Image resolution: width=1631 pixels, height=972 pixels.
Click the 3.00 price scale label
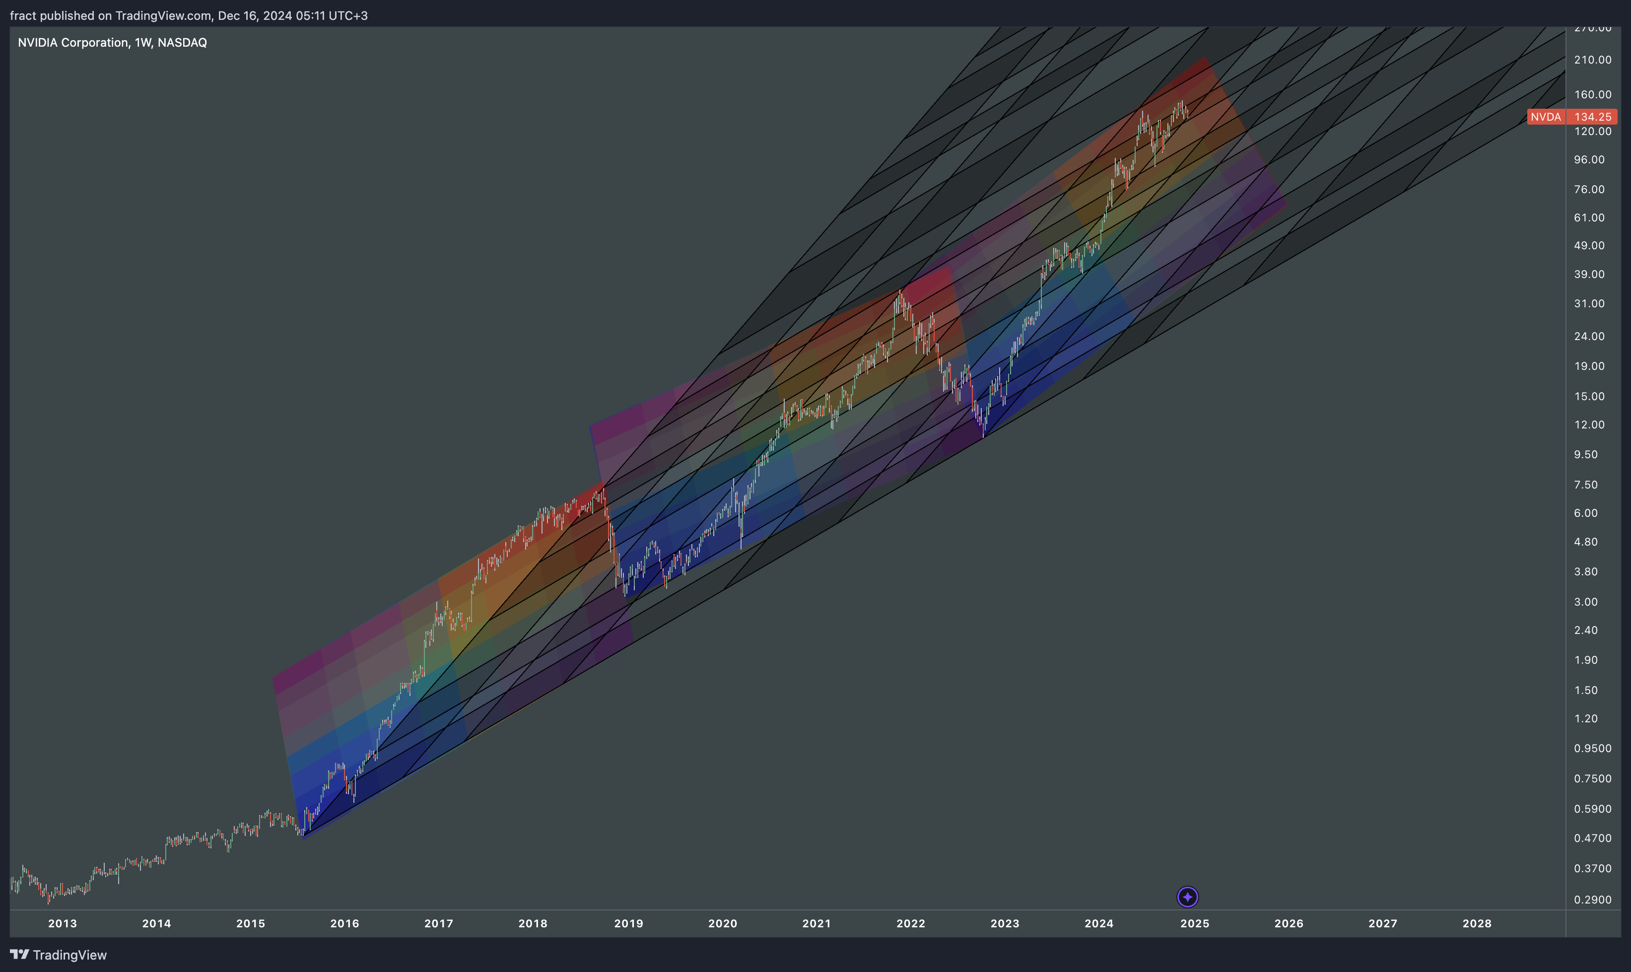[x=1586, y=602]
